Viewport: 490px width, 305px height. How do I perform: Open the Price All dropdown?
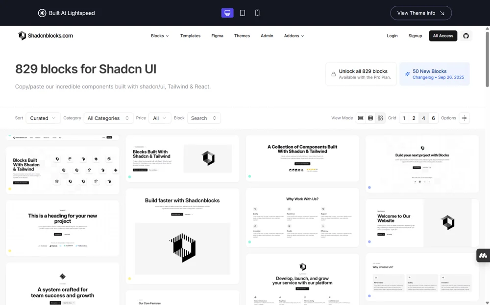[160, 118]
